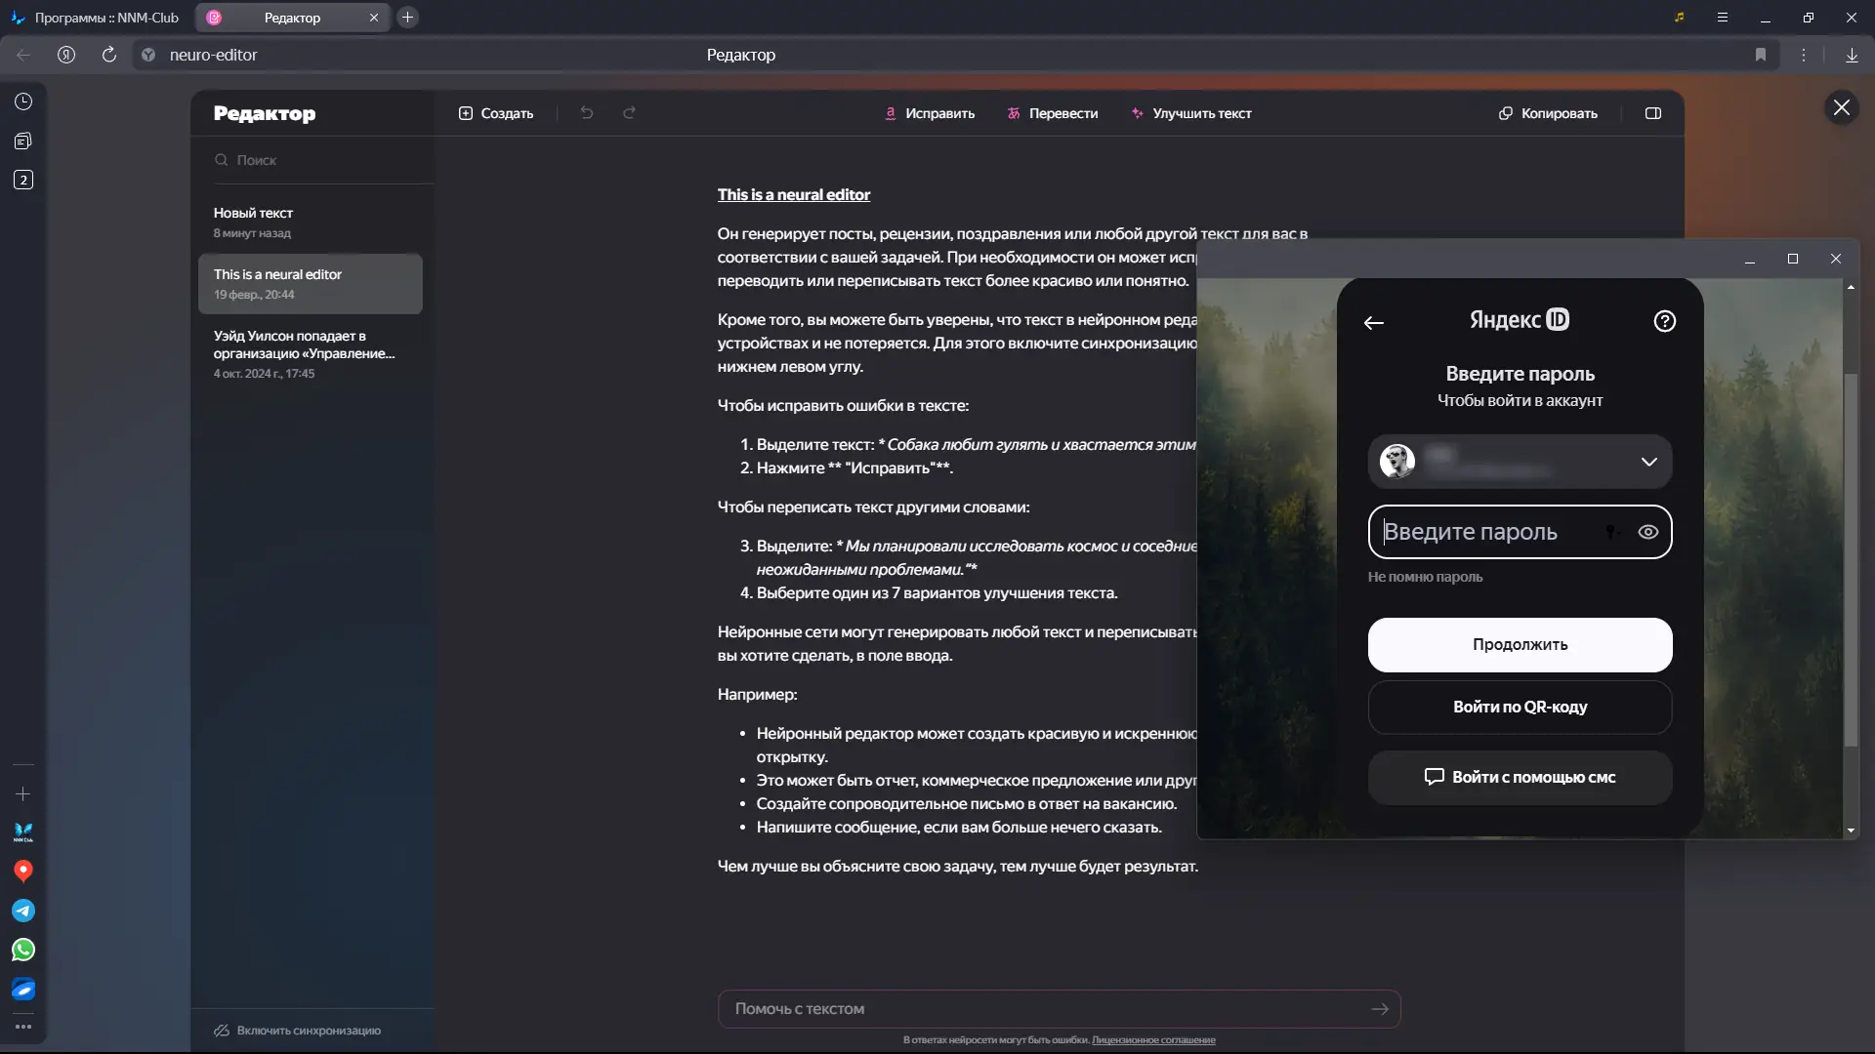
Task: Go back with the Yandex ID arrow
Action: (x=1374, y=323)
